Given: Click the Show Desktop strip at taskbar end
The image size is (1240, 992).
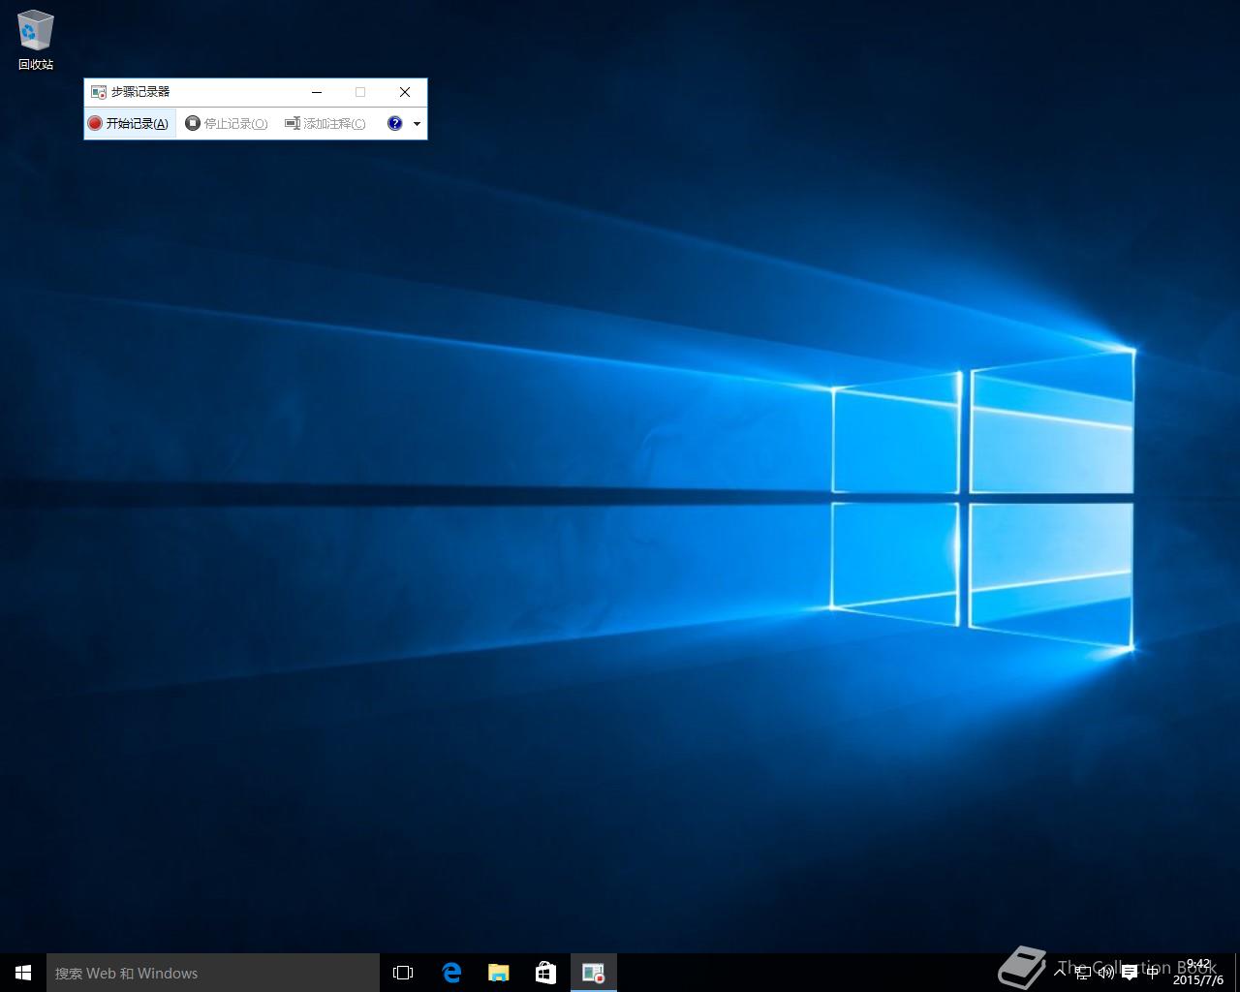Looking at the screenshot, I should tap(1237, 973).
